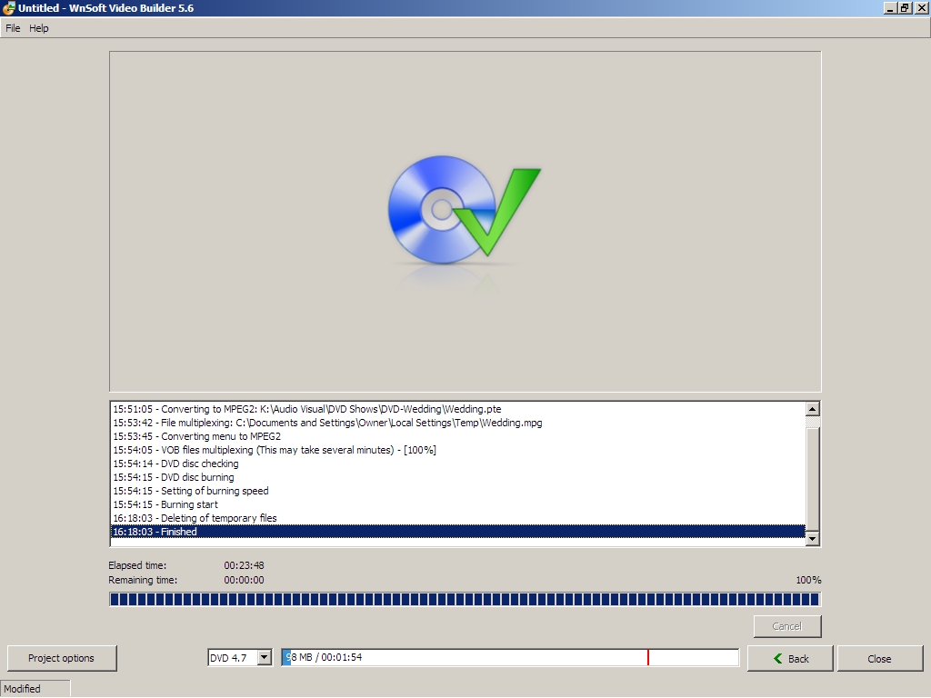This screenshot has height=698, width=931.
Task: Select the 'Deleting of temporary files' log line
Action: coord(458,518)
